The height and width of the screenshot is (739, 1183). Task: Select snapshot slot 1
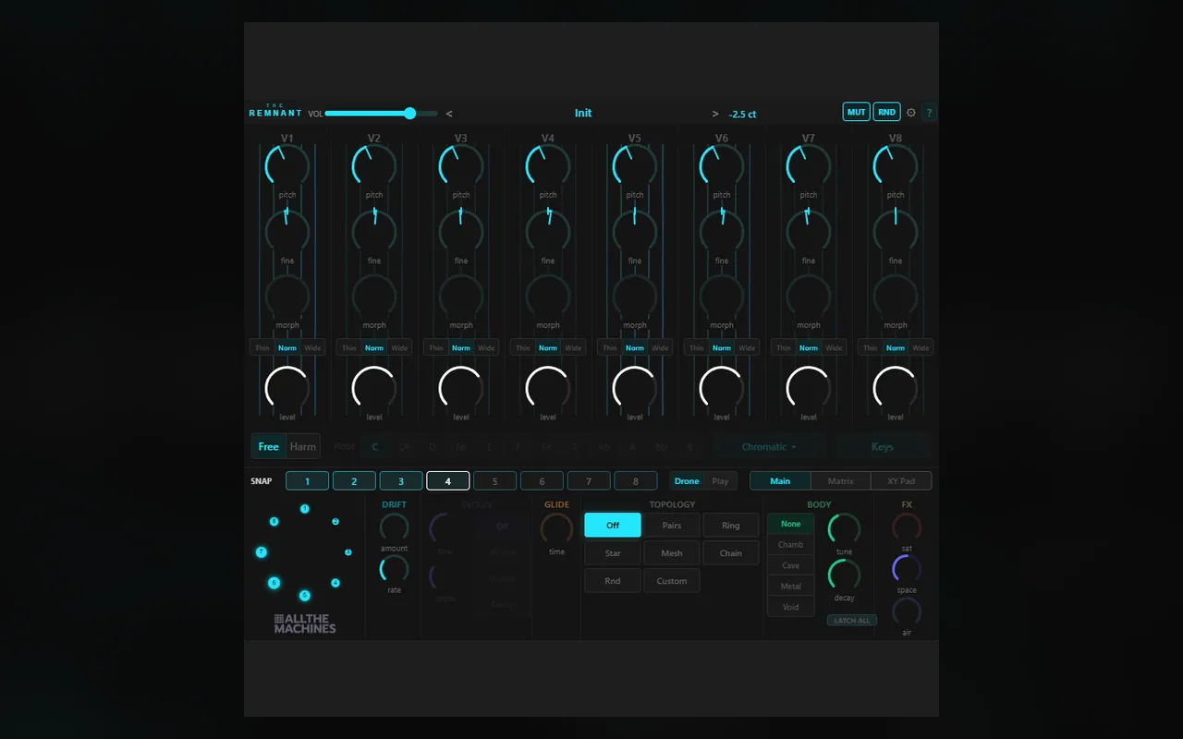pos(308,481)
